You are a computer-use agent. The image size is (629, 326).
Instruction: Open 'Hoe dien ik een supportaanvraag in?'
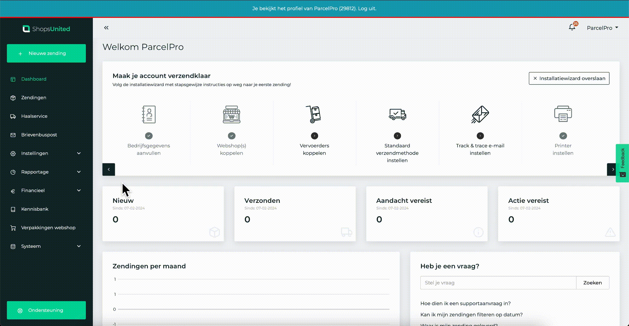tap(465, 303)
